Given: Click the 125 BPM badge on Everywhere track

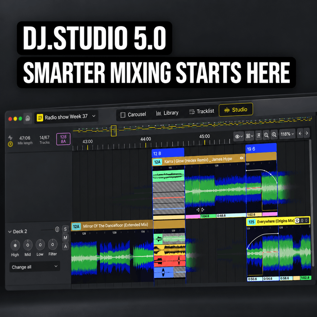Looking at the screenshot, I should [251, 222].
